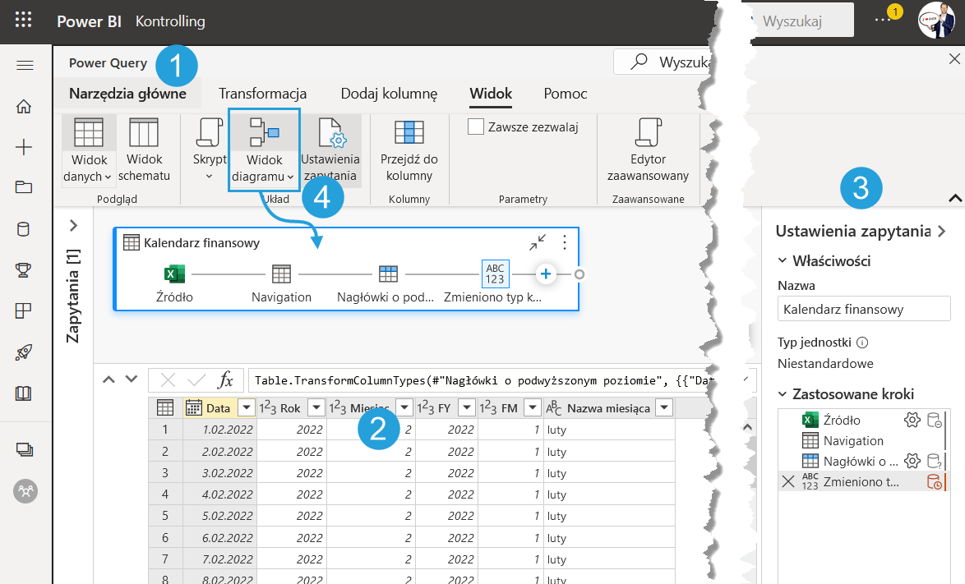
Task: Open settings gear for Źródło step
Action: 911,421
